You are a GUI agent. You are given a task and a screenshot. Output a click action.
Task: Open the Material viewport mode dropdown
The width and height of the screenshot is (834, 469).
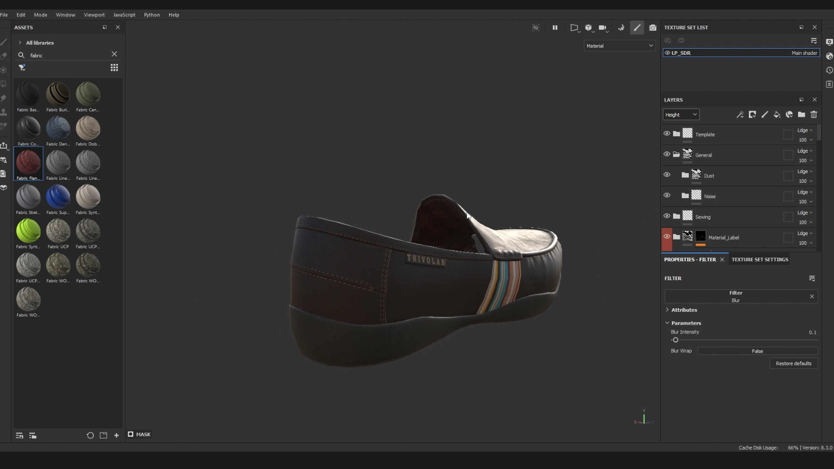619,46
